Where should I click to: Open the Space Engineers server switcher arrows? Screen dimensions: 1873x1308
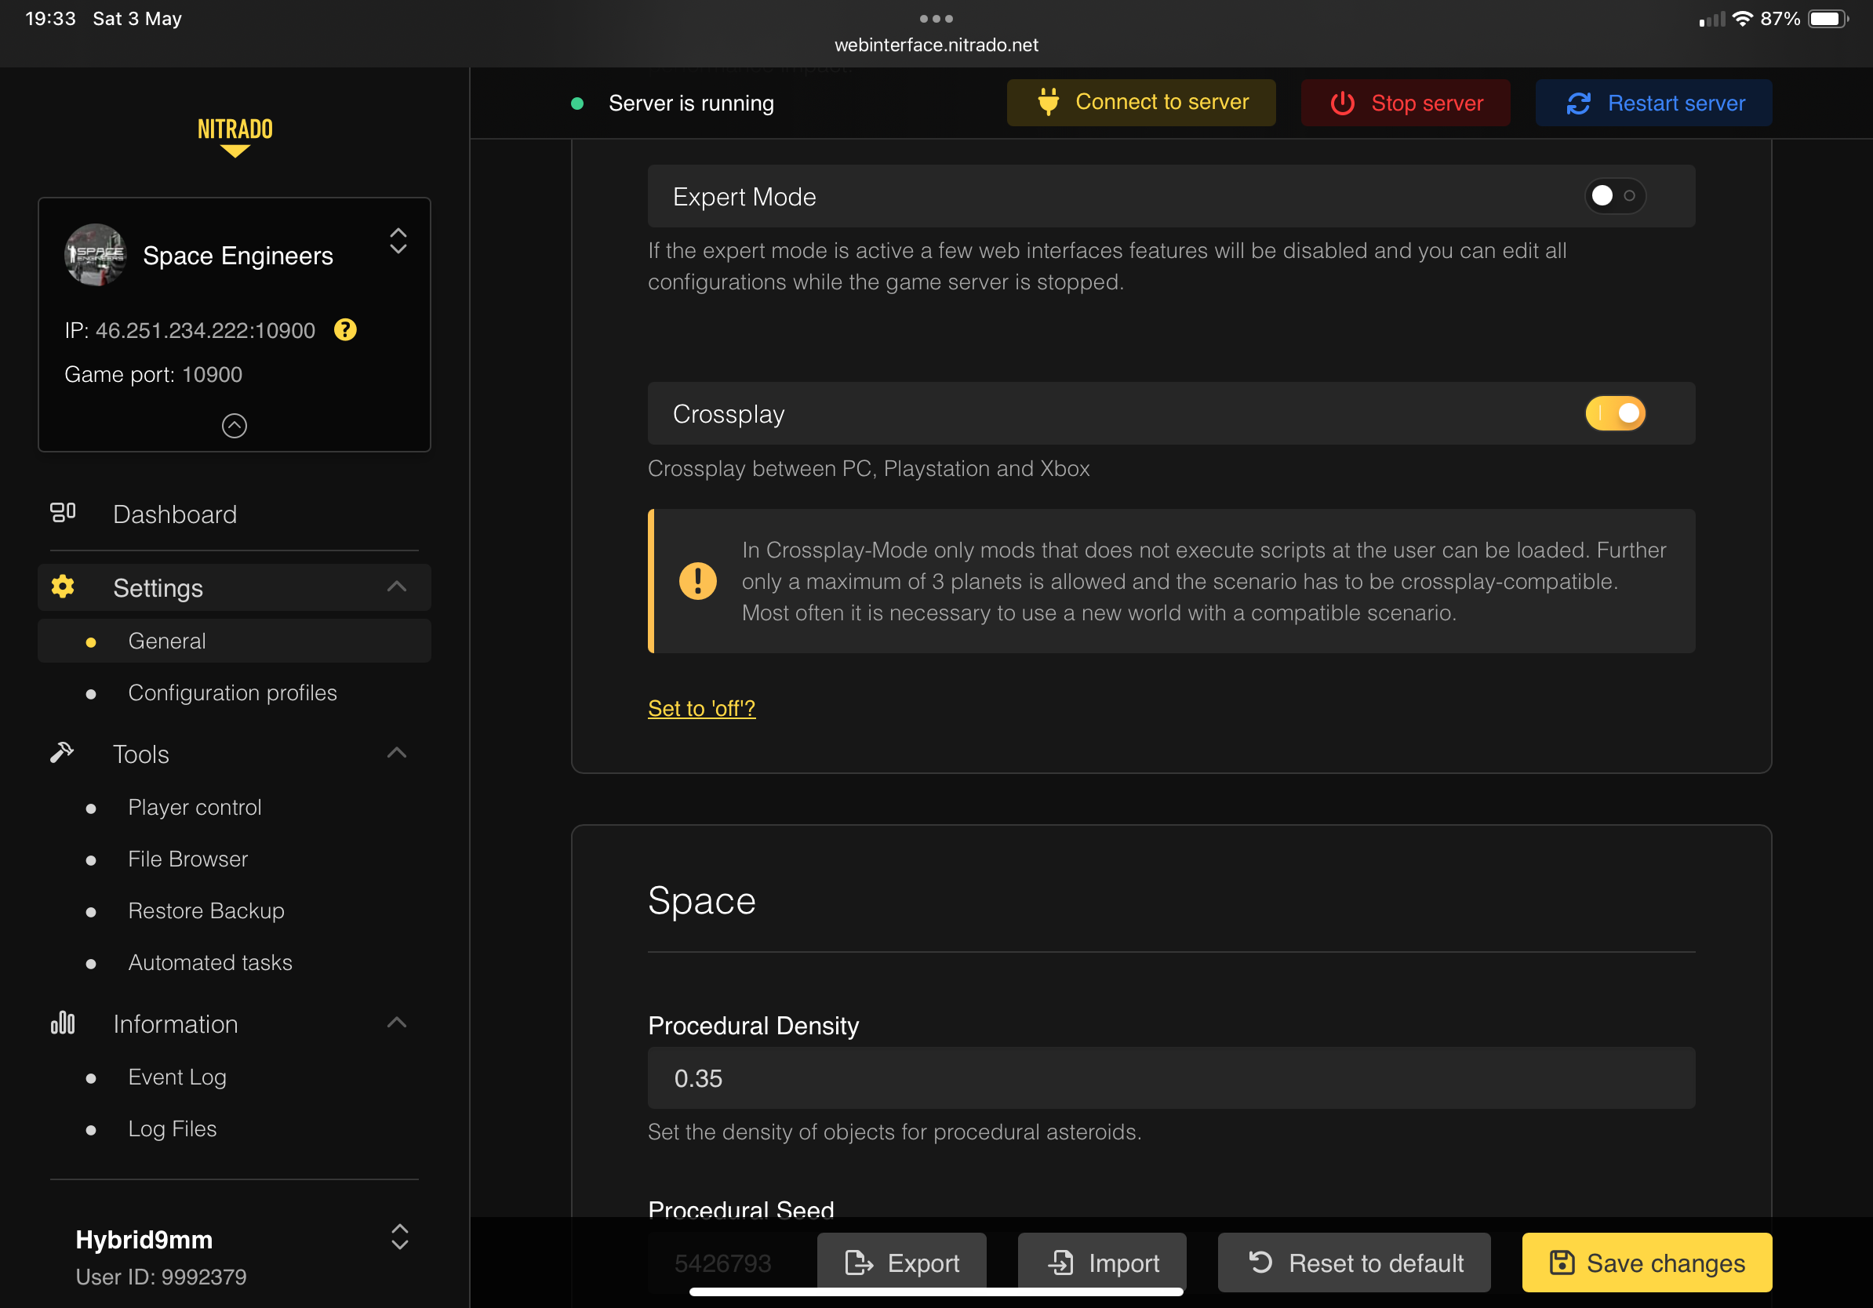pyautogui.click(x=398, y=241)
